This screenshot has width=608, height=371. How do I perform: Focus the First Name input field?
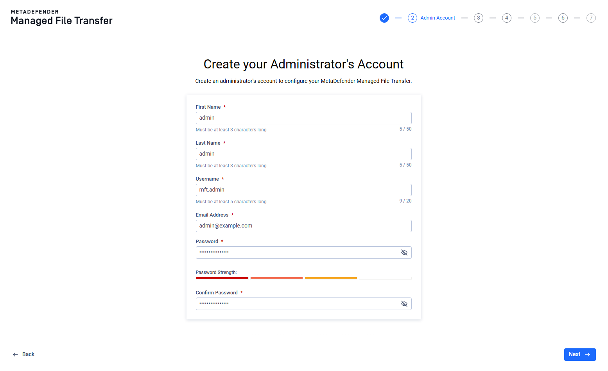303,118
